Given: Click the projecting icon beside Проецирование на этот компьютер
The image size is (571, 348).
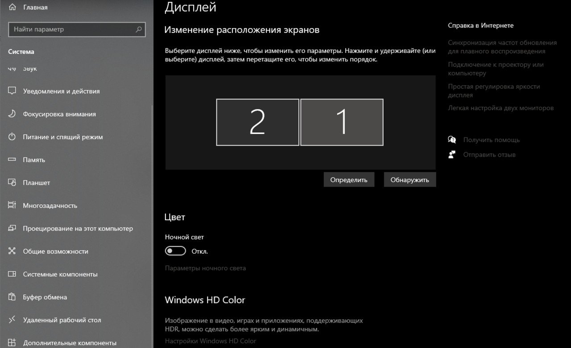Looking at the screenshot, I should [12, 228].
